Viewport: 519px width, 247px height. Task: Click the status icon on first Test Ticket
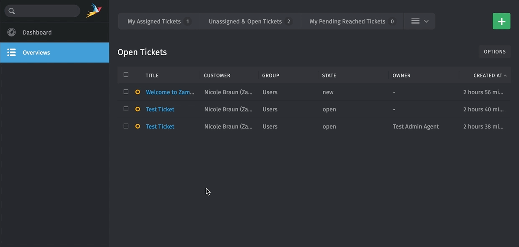point(138,108)
